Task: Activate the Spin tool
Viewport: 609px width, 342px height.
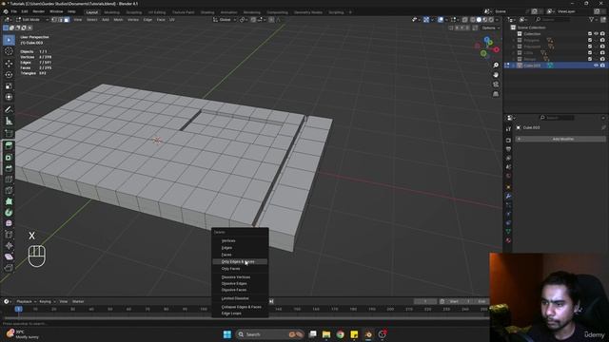Action: click(9, 213)
